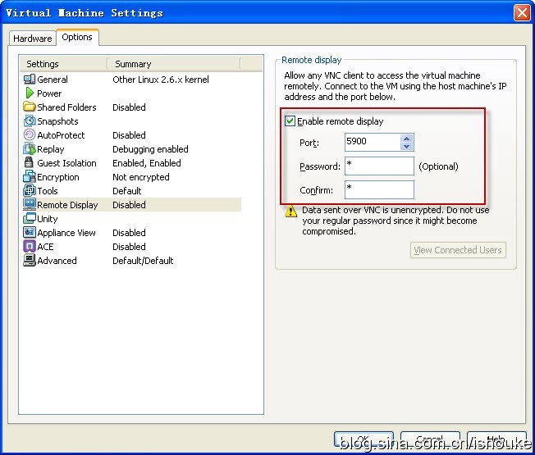Select the Snapshots row label
Screen dimensions: 535x455
tap(57, 121)
